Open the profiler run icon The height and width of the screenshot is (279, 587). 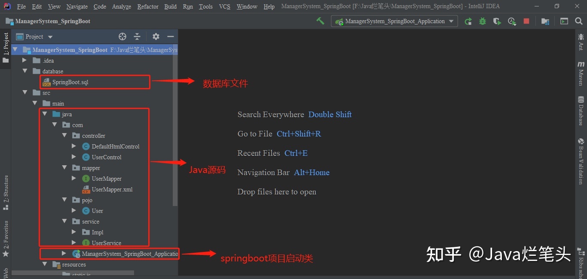[x=512, y=21]
